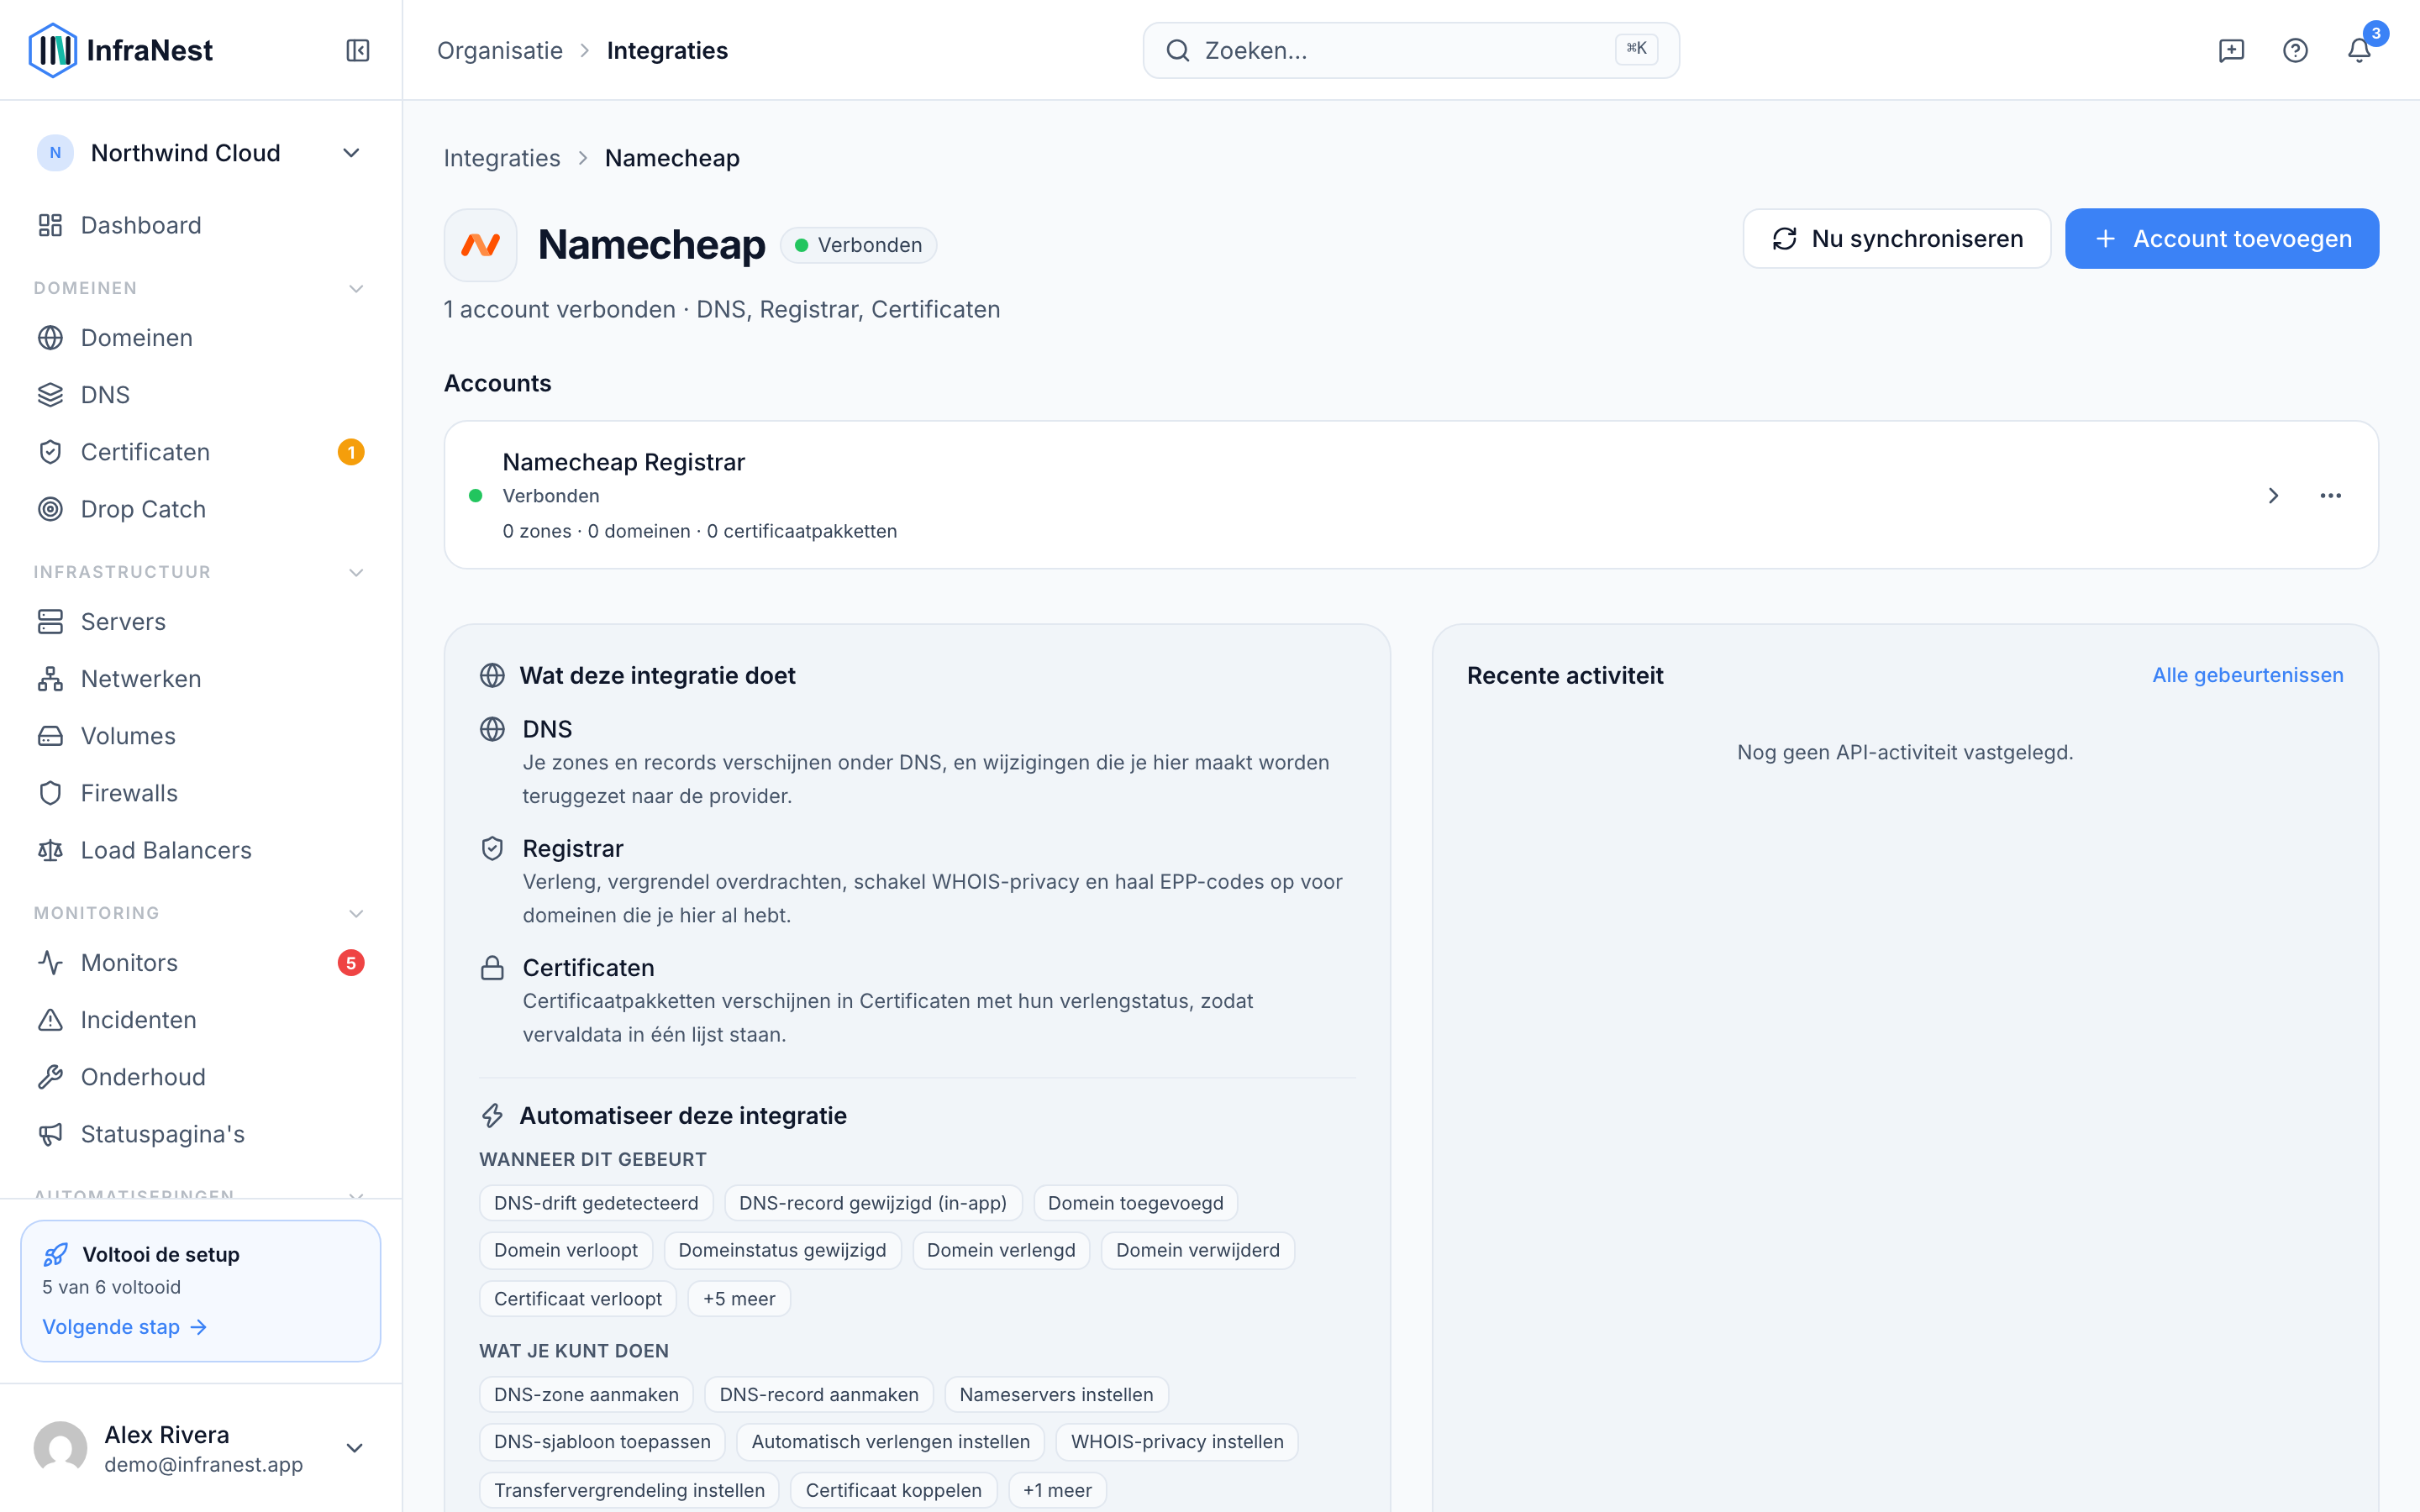Open the help question mark icon

[2295, 50]
